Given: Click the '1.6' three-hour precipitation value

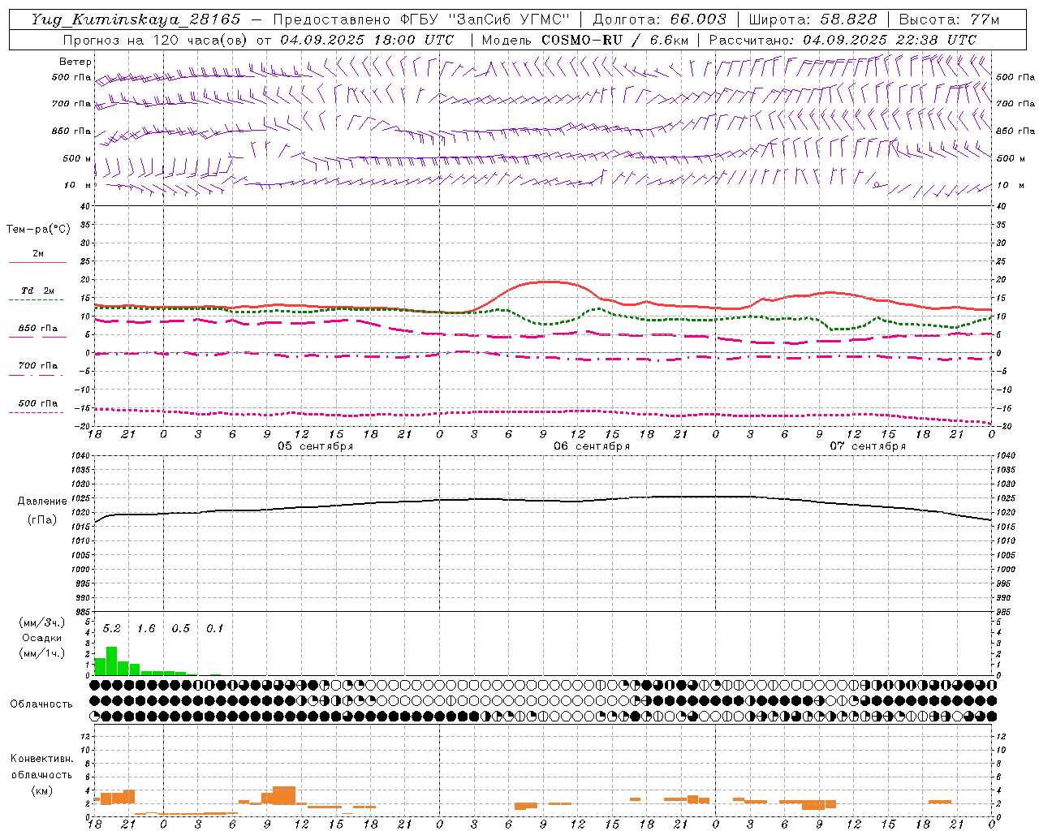Looking at the screenshot, I should [x=146, y=629].
